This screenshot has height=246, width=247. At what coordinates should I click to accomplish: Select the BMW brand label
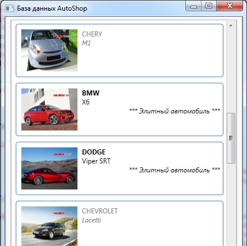(x=91, y=93)
